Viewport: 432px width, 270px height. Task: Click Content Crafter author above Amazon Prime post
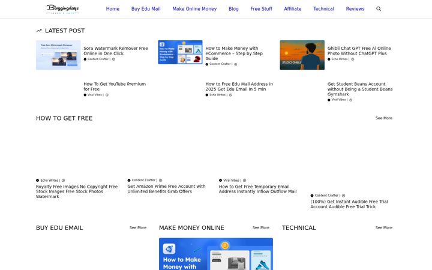pos(143,180)
